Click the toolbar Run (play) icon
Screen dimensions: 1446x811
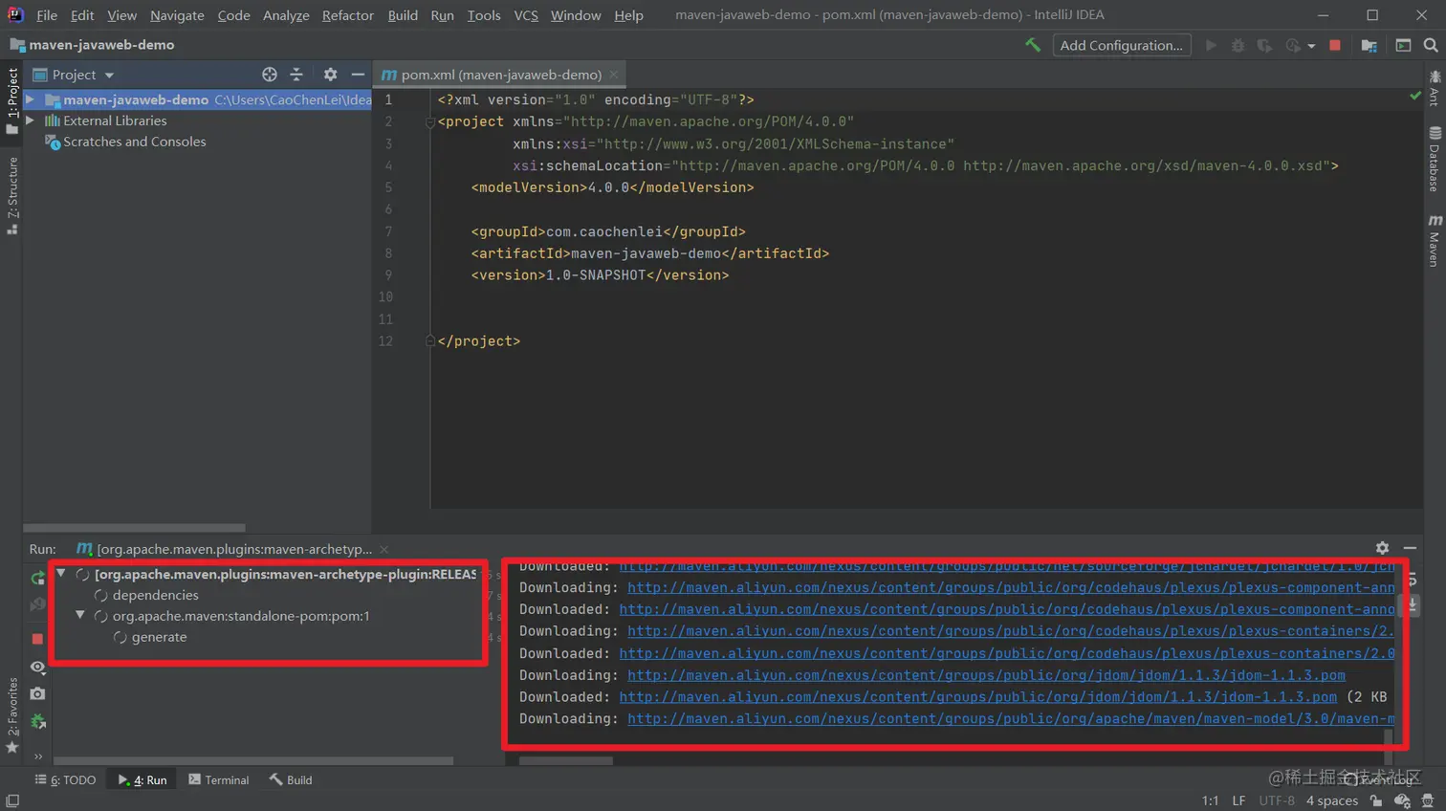pyautogui.click(x=1211, y=45)
